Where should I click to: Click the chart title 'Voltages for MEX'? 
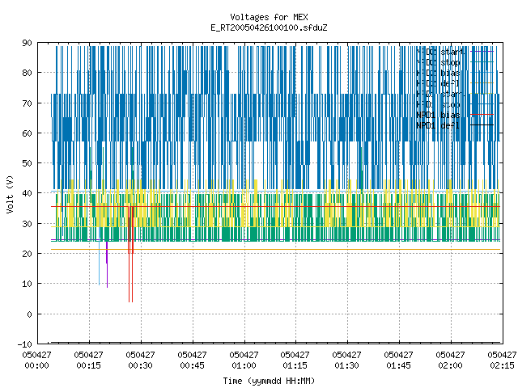pos(269,17)
